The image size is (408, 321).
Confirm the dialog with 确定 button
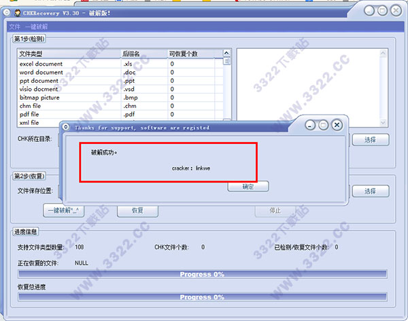click(248, 187)
